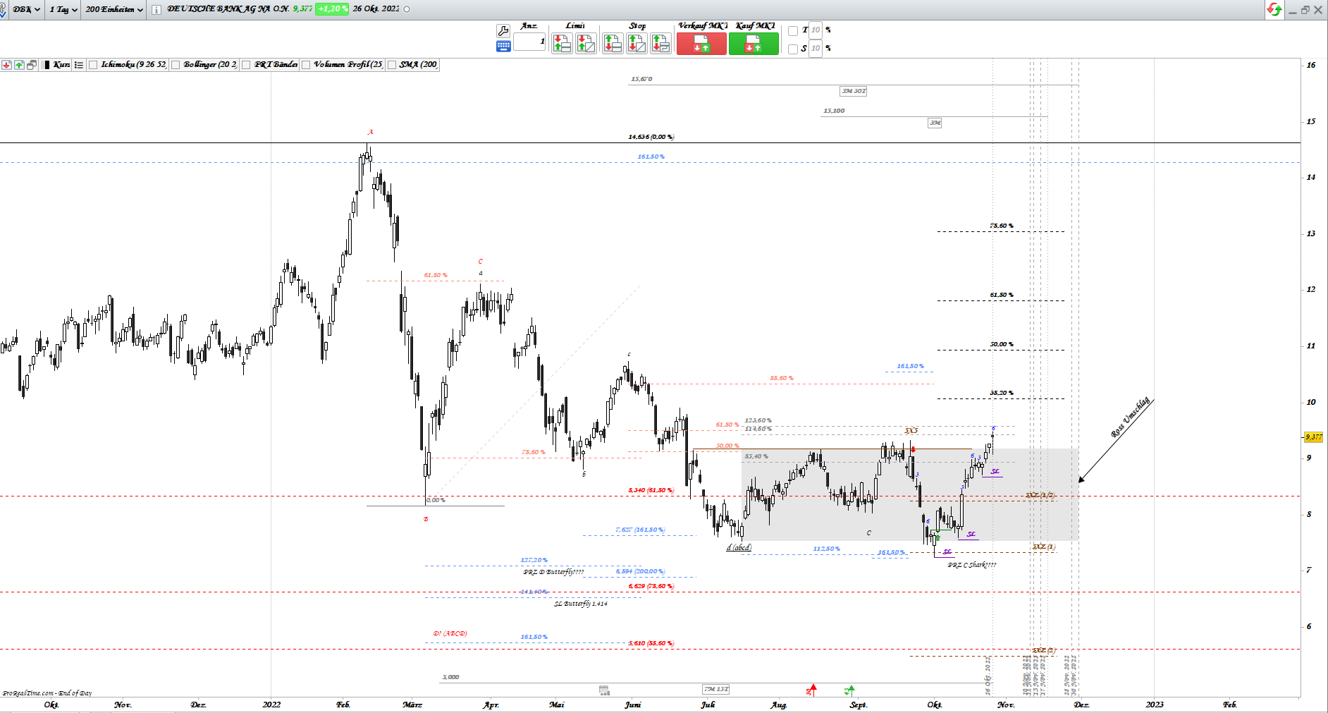
Task: Click the instrument info icon
Action: point(156,9)
